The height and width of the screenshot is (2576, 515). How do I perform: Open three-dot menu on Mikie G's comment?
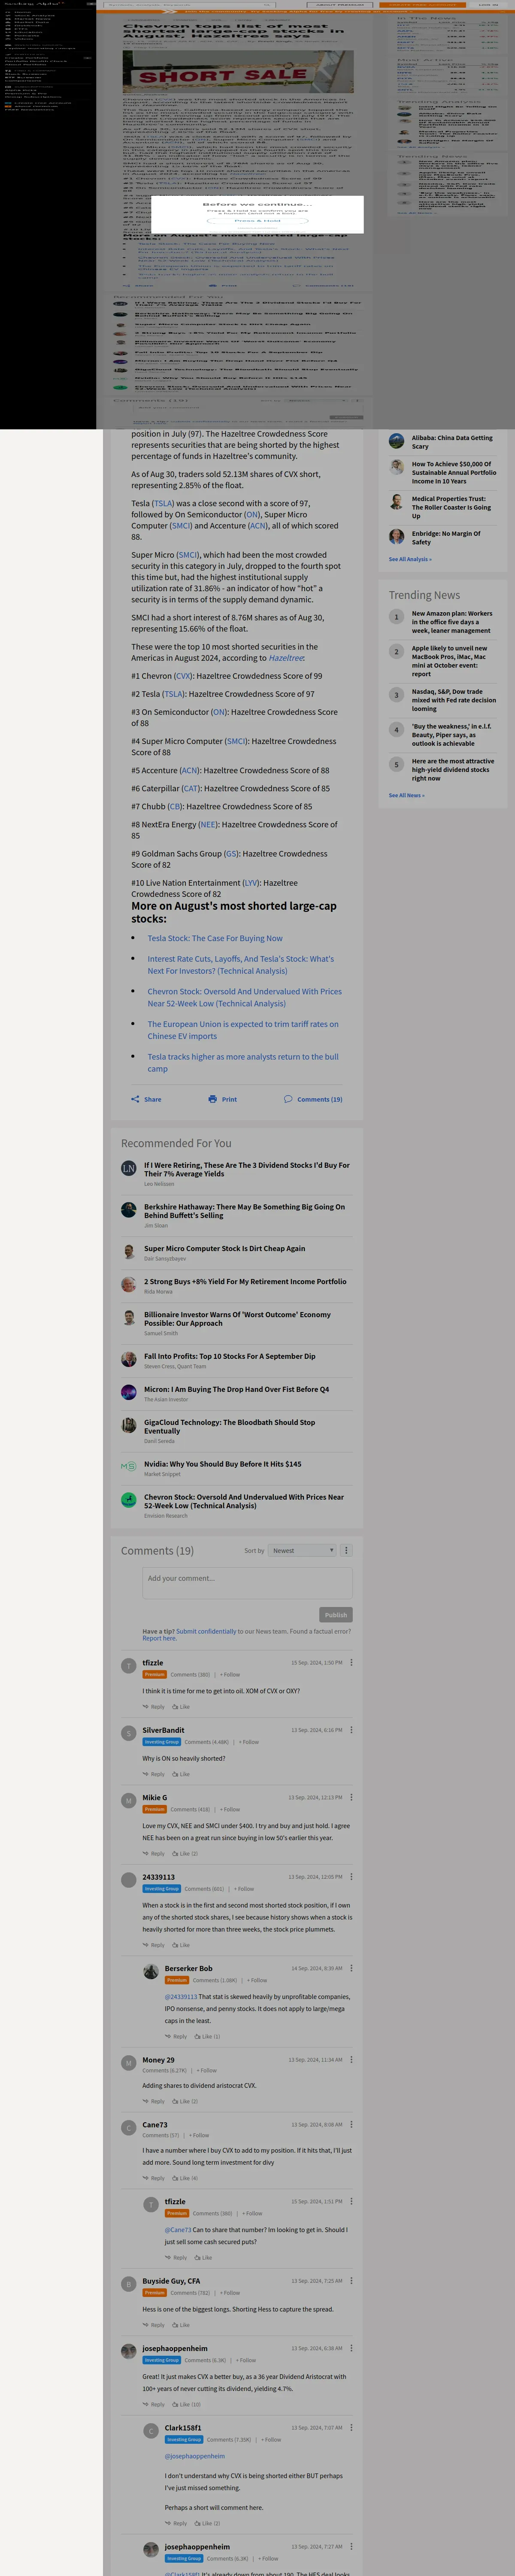351,1797
